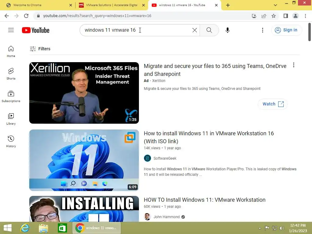Open the Filters panel
Image resolution: width=312 pixels, height=234 pixels.
coord(40,49)
